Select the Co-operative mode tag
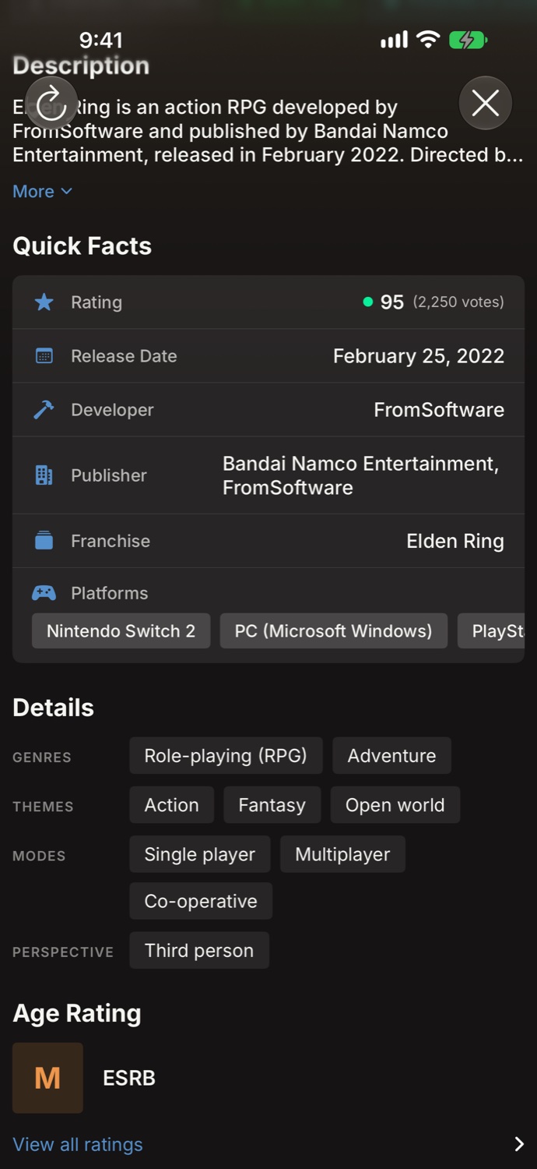This screenshot has height=1169, width=537. tap(201, 901)
